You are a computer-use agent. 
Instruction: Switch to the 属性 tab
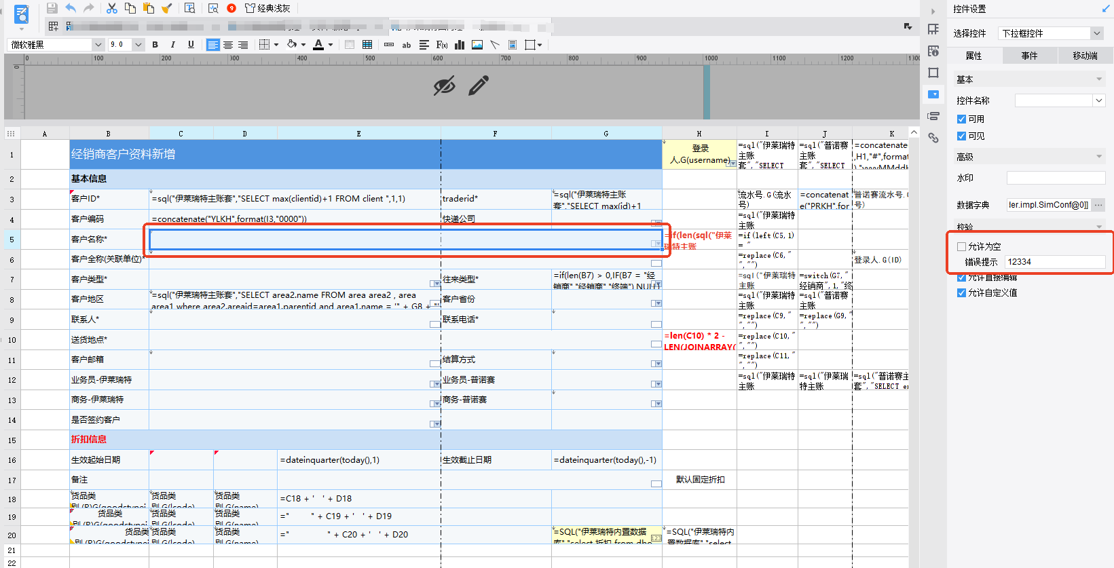tap(973, 56)
